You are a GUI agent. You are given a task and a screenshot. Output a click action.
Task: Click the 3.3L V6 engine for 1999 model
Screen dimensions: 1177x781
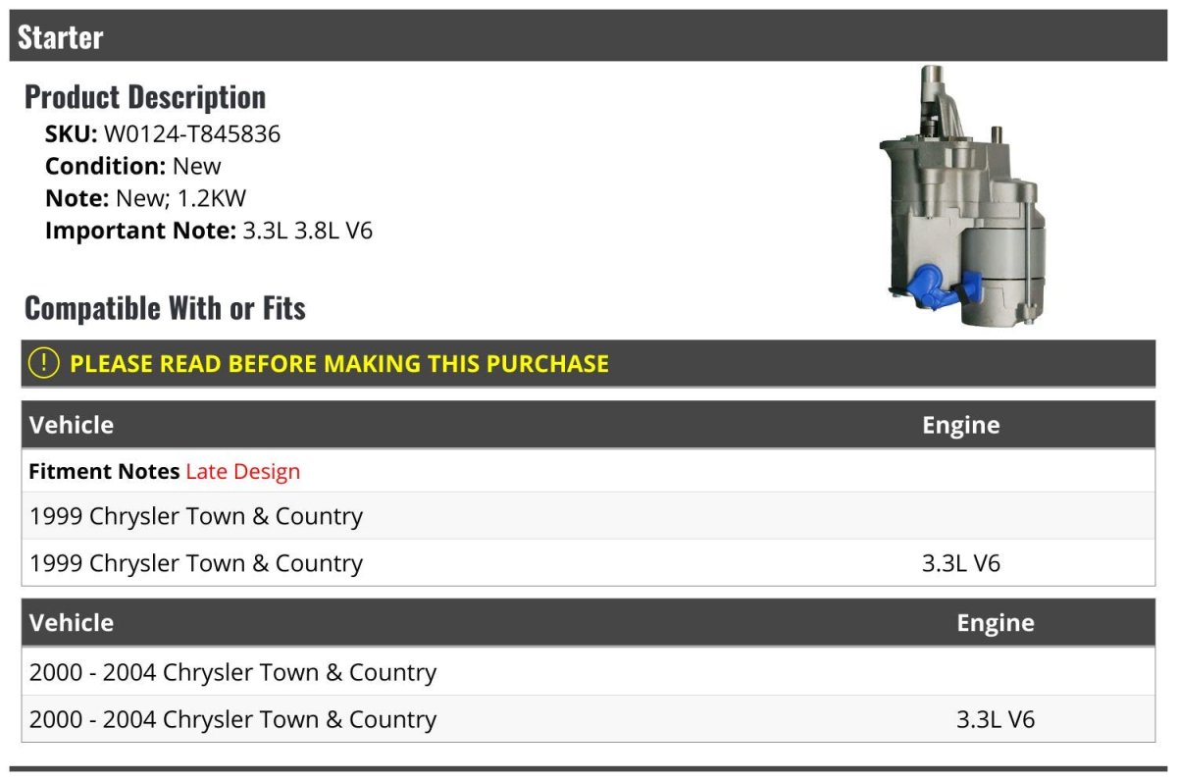(960, 563)
